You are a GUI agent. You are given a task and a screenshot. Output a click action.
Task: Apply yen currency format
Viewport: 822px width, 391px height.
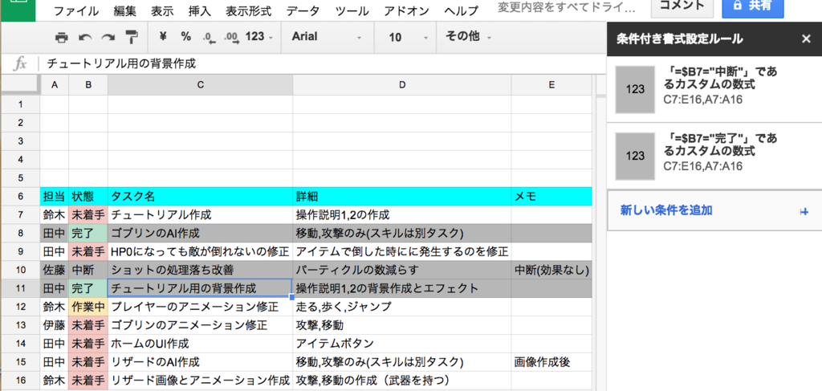(162, 36)
